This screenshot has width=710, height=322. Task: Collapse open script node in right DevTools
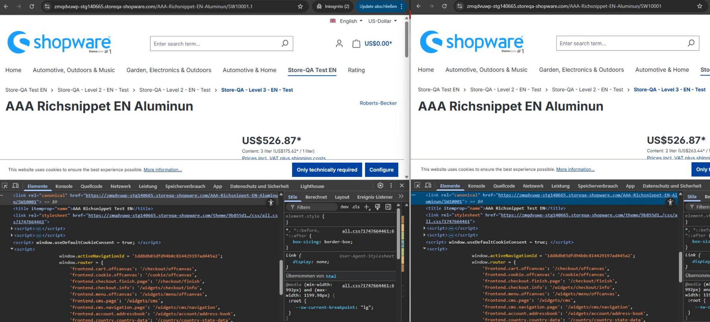coord(424,249)
